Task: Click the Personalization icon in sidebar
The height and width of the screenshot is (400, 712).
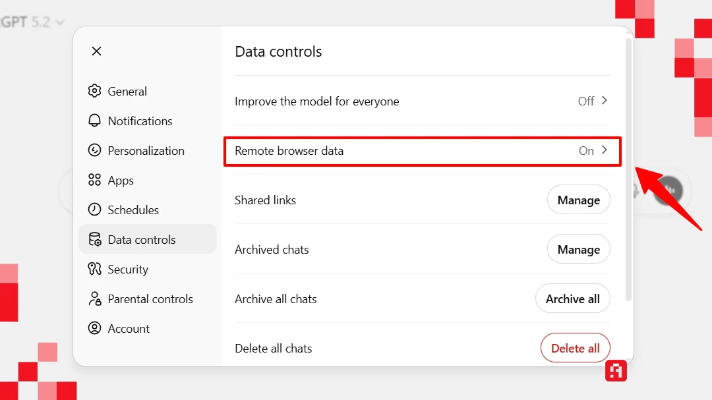Action: [95, 150]
